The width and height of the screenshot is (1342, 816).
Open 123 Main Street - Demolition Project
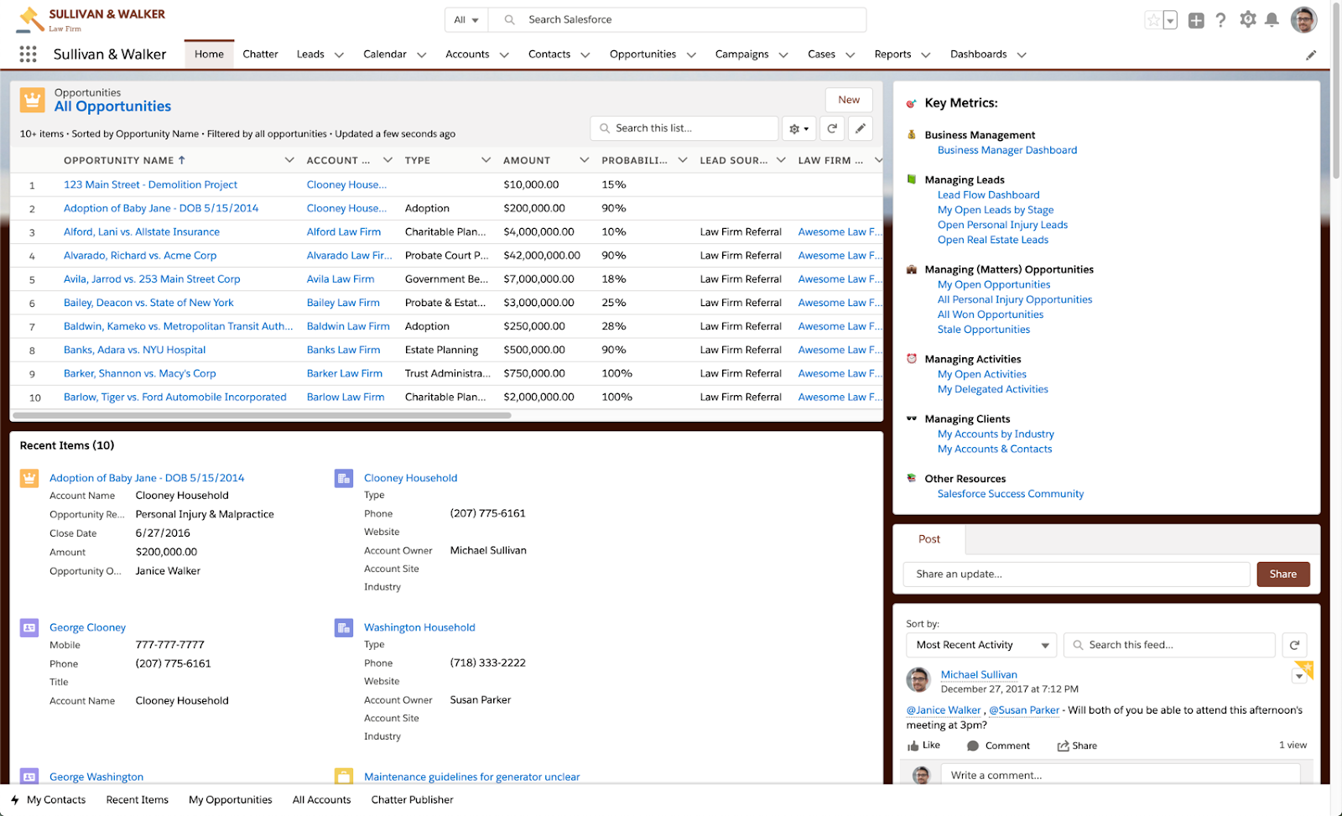click(150, 185)
